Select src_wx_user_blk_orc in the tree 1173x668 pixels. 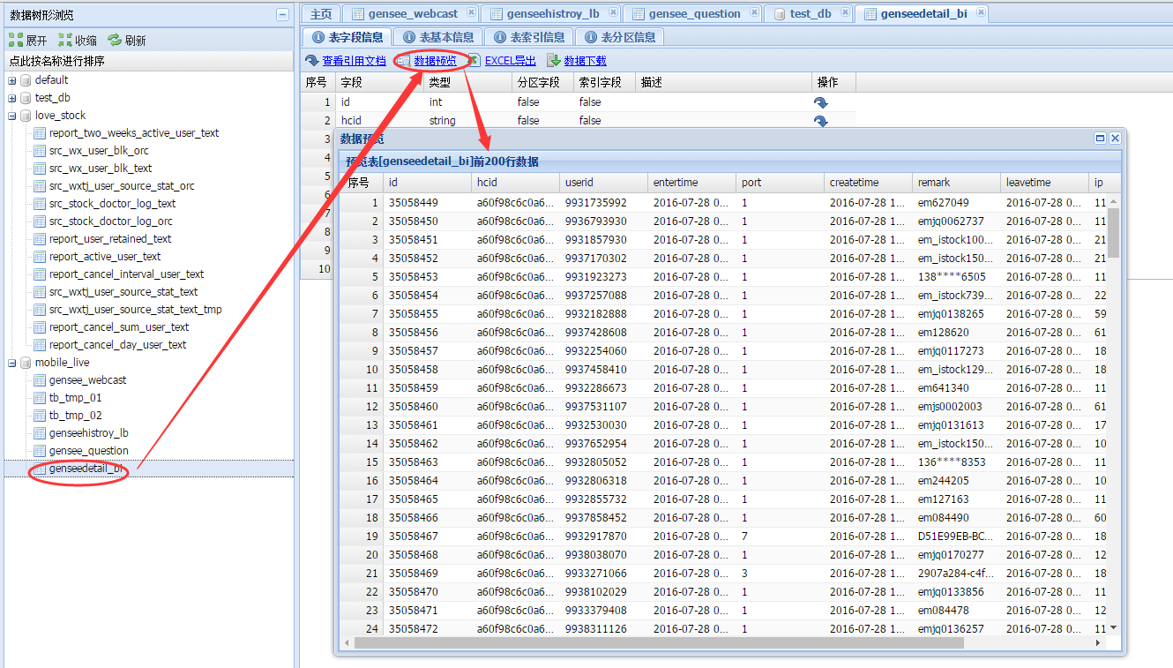pyautogui.click(x=99, y=151)
